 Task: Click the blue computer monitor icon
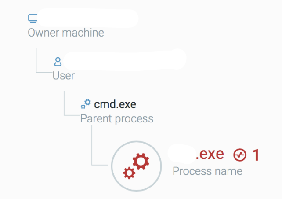[x=33, y=19]
